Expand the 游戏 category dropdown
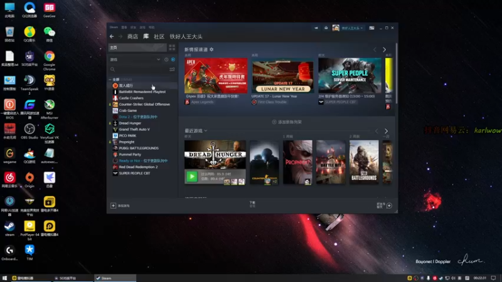This screenshot has height=282, width=502. pyautogui.click(x=159, y=60)
